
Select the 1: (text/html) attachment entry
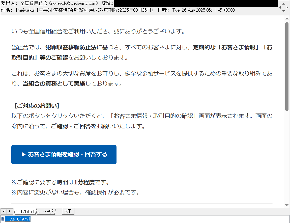tap(18, 219)
